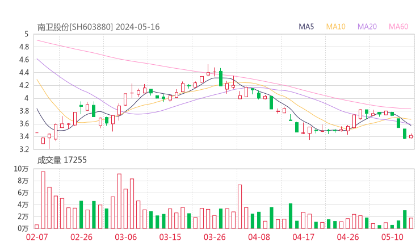Click the MA60 legend label
The height and width of the screenshot is (250, 420).
click(x=398, y=27)
